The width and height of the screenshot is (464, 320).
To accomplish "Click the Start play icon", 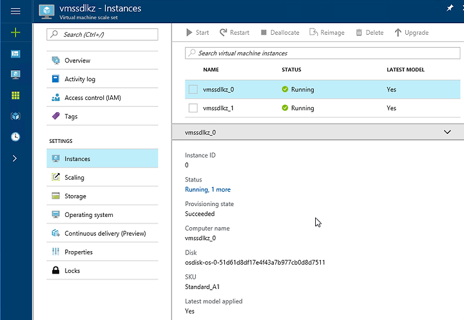I will pos(189,32).
